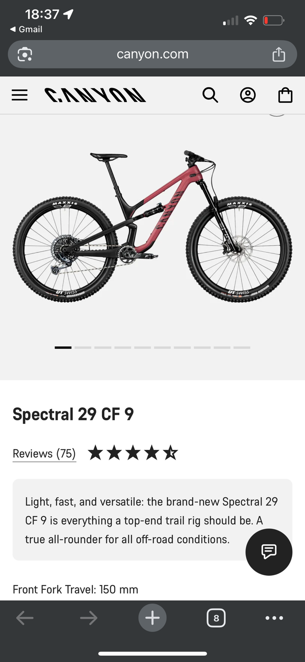Tap the canyon.com address field
305x662 pixels.
tap(152, 54)
